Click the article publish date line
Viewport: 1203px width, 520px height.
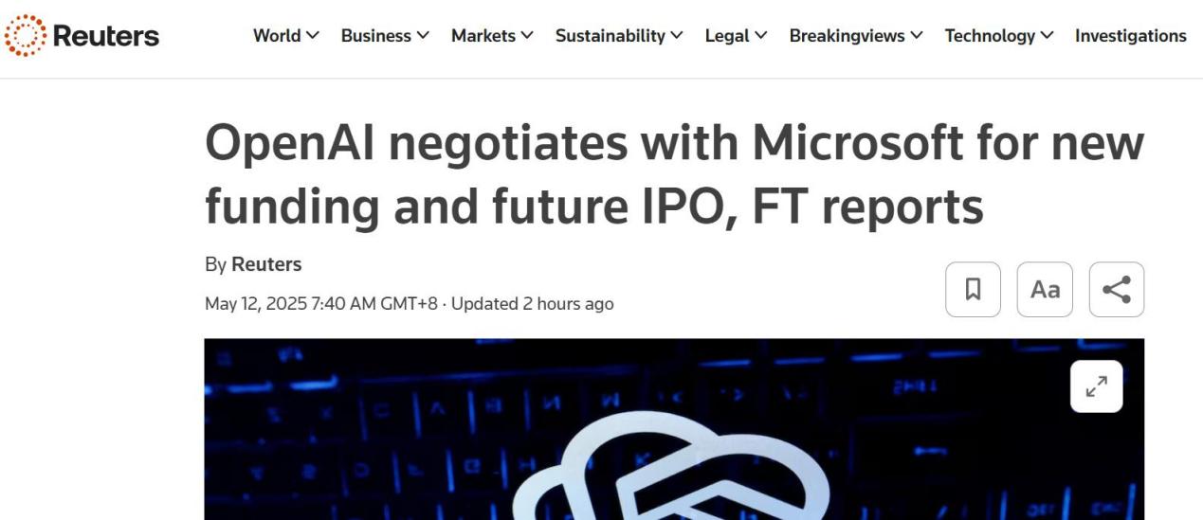pyautogui.click(x=409, y=304)
